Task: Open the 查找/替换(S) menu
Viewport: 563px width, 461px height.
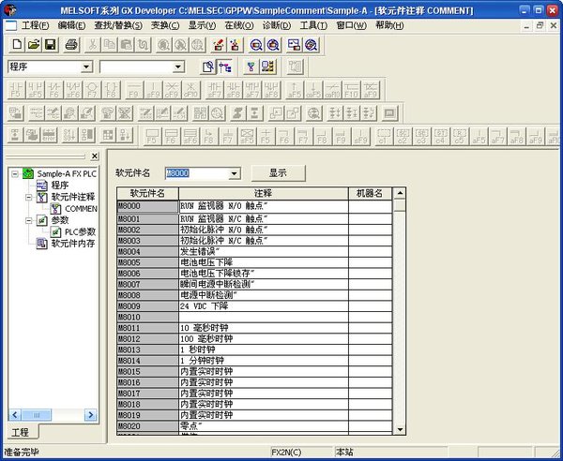Action: tap(118, 25)
